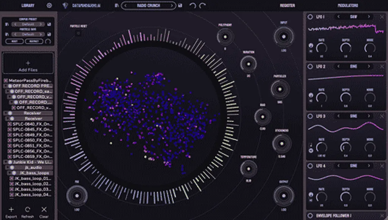Toggle the LFO 1 enable circle

310,17
